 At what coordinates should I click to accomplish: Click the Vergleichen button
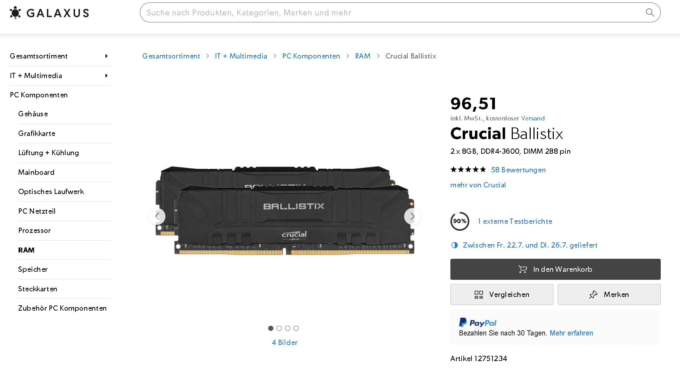point(502,295)
